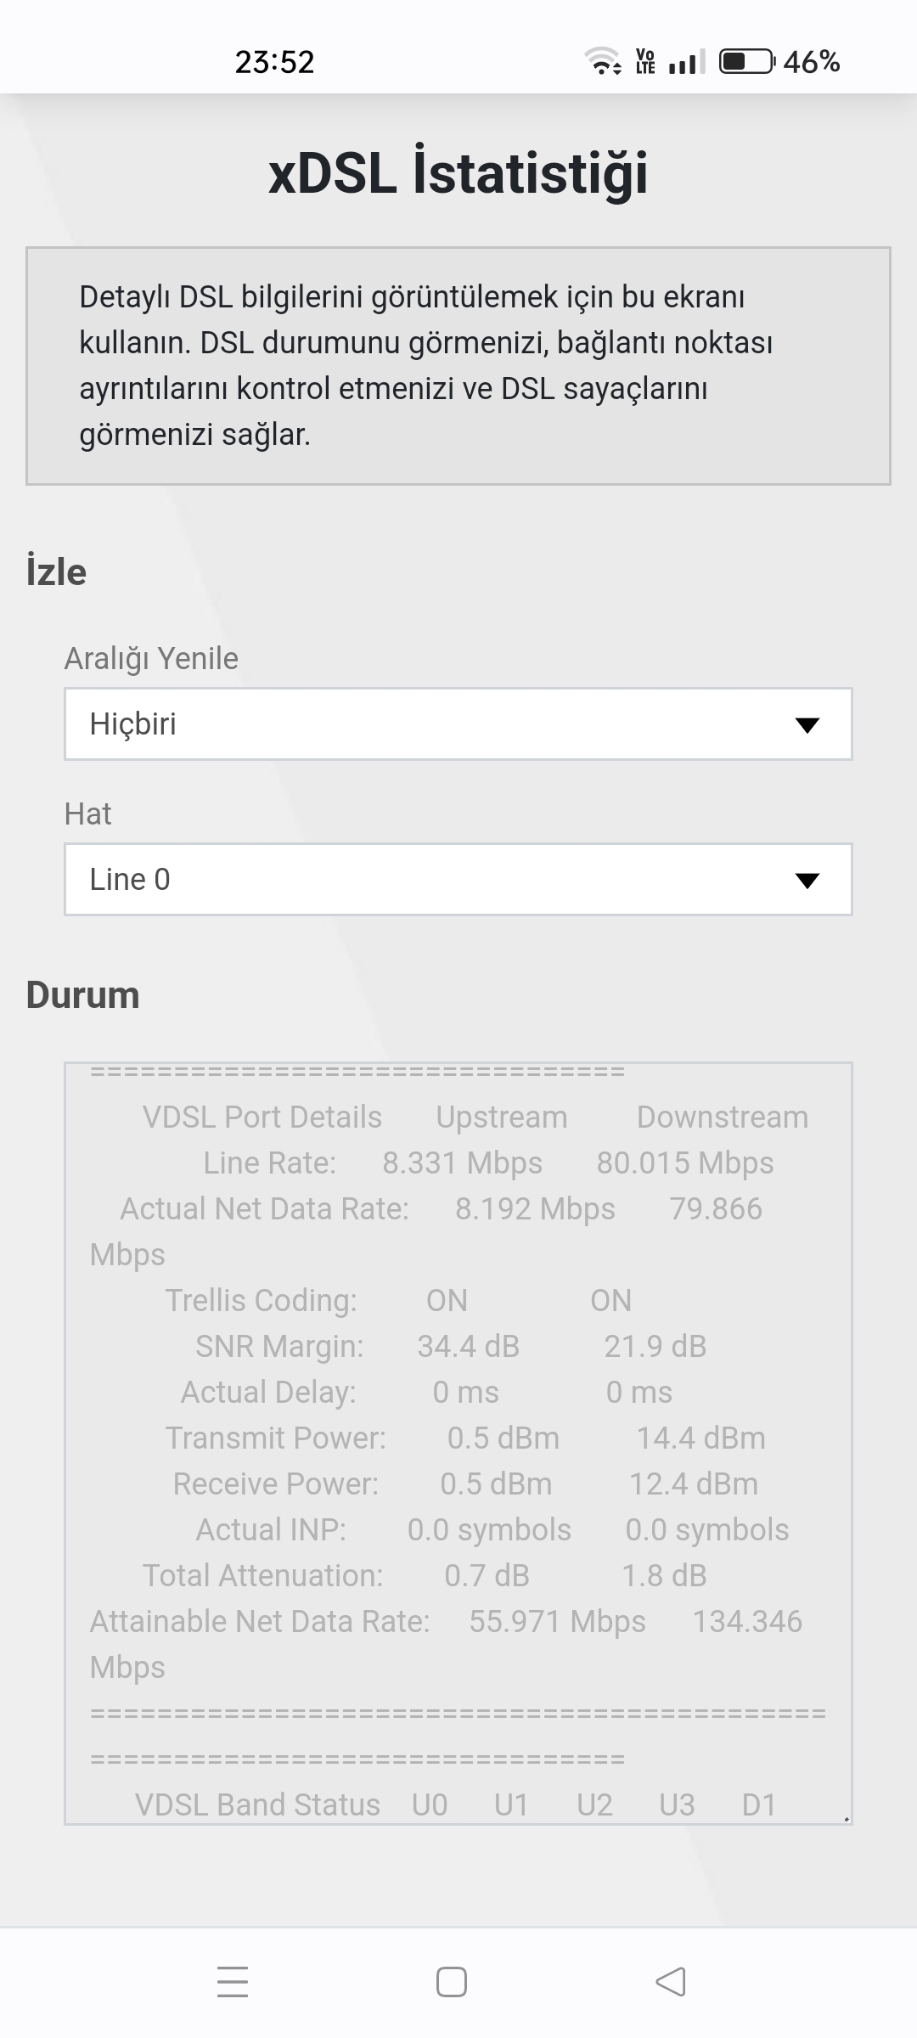
Task: Click the DSL description info box
Action: (458, 366)
